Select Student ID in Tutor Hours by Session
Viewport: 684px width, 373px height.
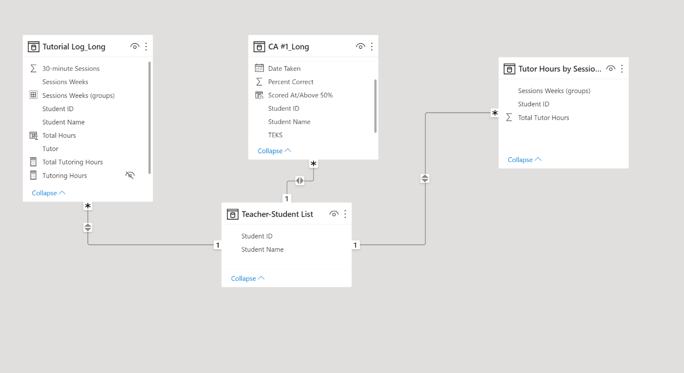coord(534,104)
